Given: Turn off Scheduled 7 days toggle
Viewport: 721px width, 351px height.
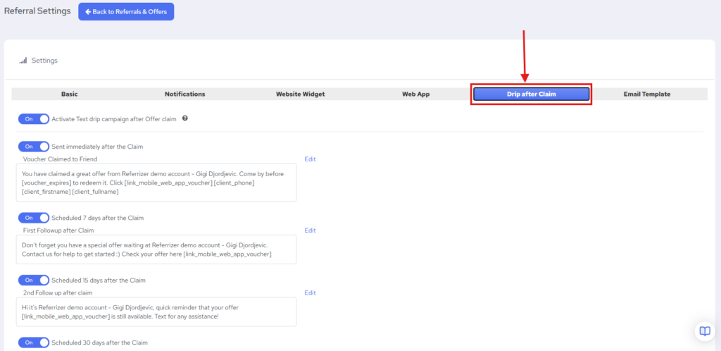Looking at the screenshot, I should (34, 218).
